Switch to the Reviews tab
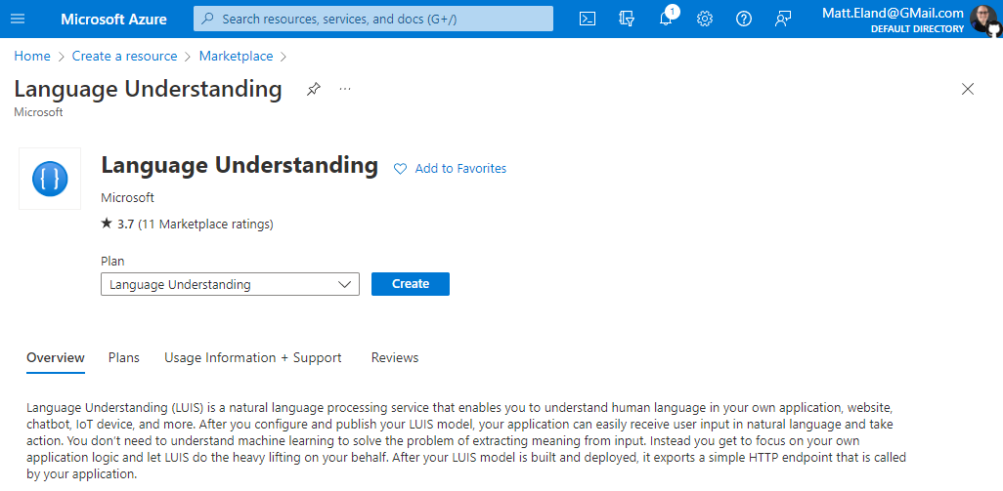Viewport: 1003px width, 491px height. pos(395,357)
